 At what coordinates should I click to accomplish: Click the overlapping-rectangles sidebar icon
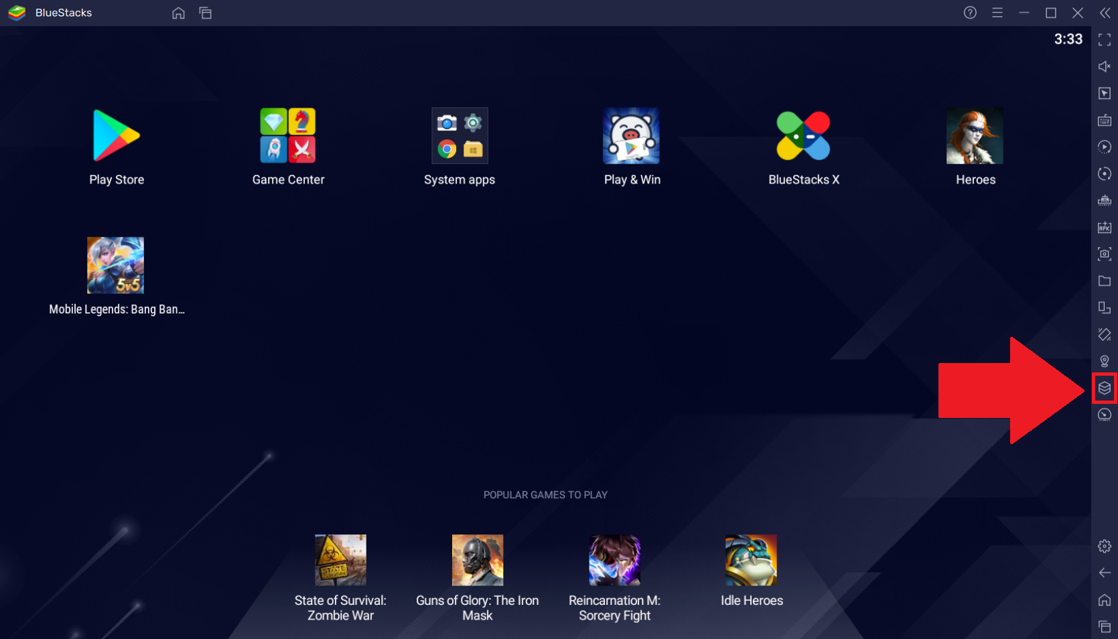pyautogui.click(x=1105, y=307)
